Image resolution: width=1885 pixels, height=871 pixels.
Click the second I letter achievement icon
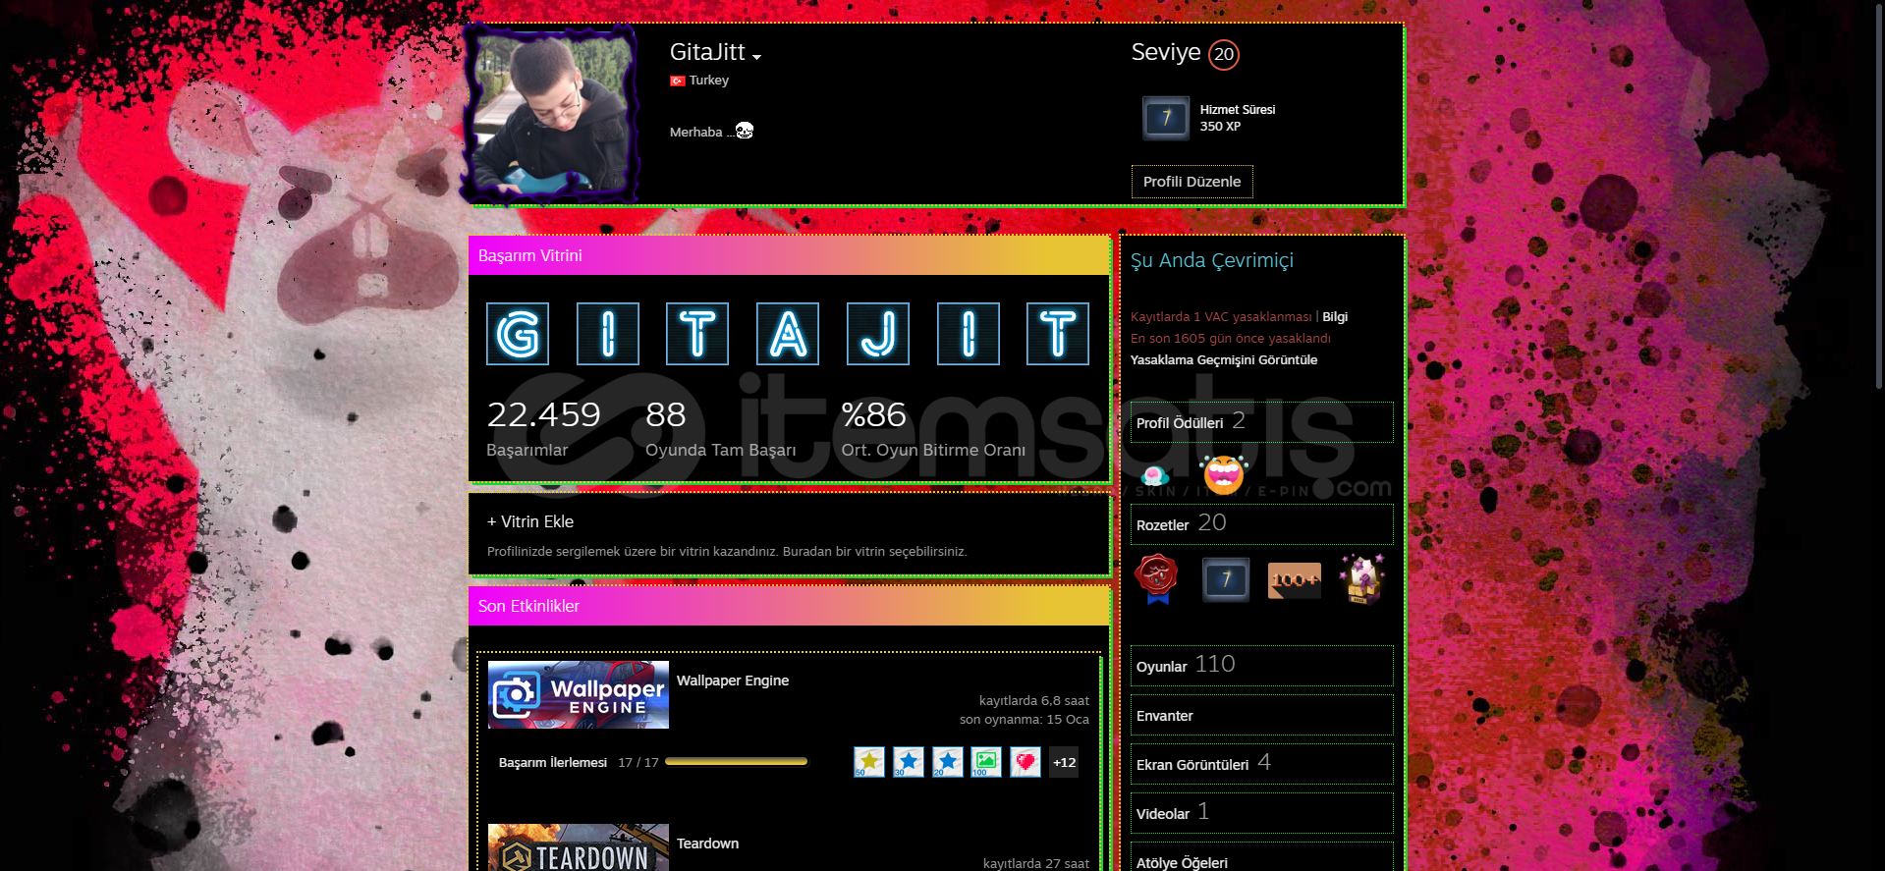coord(969,334)
